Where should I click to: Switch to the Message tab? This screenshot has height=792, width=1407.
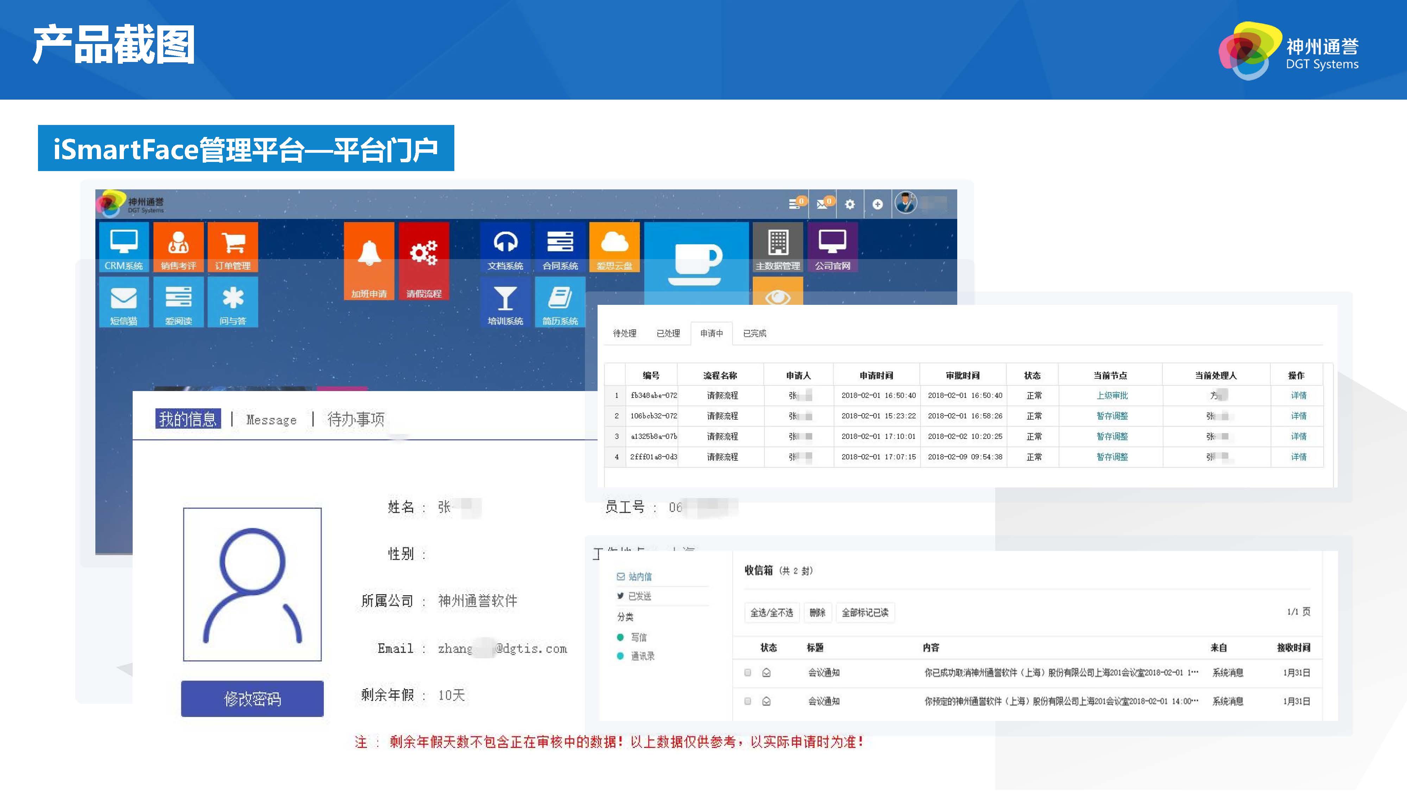click(x=271, y=420)
